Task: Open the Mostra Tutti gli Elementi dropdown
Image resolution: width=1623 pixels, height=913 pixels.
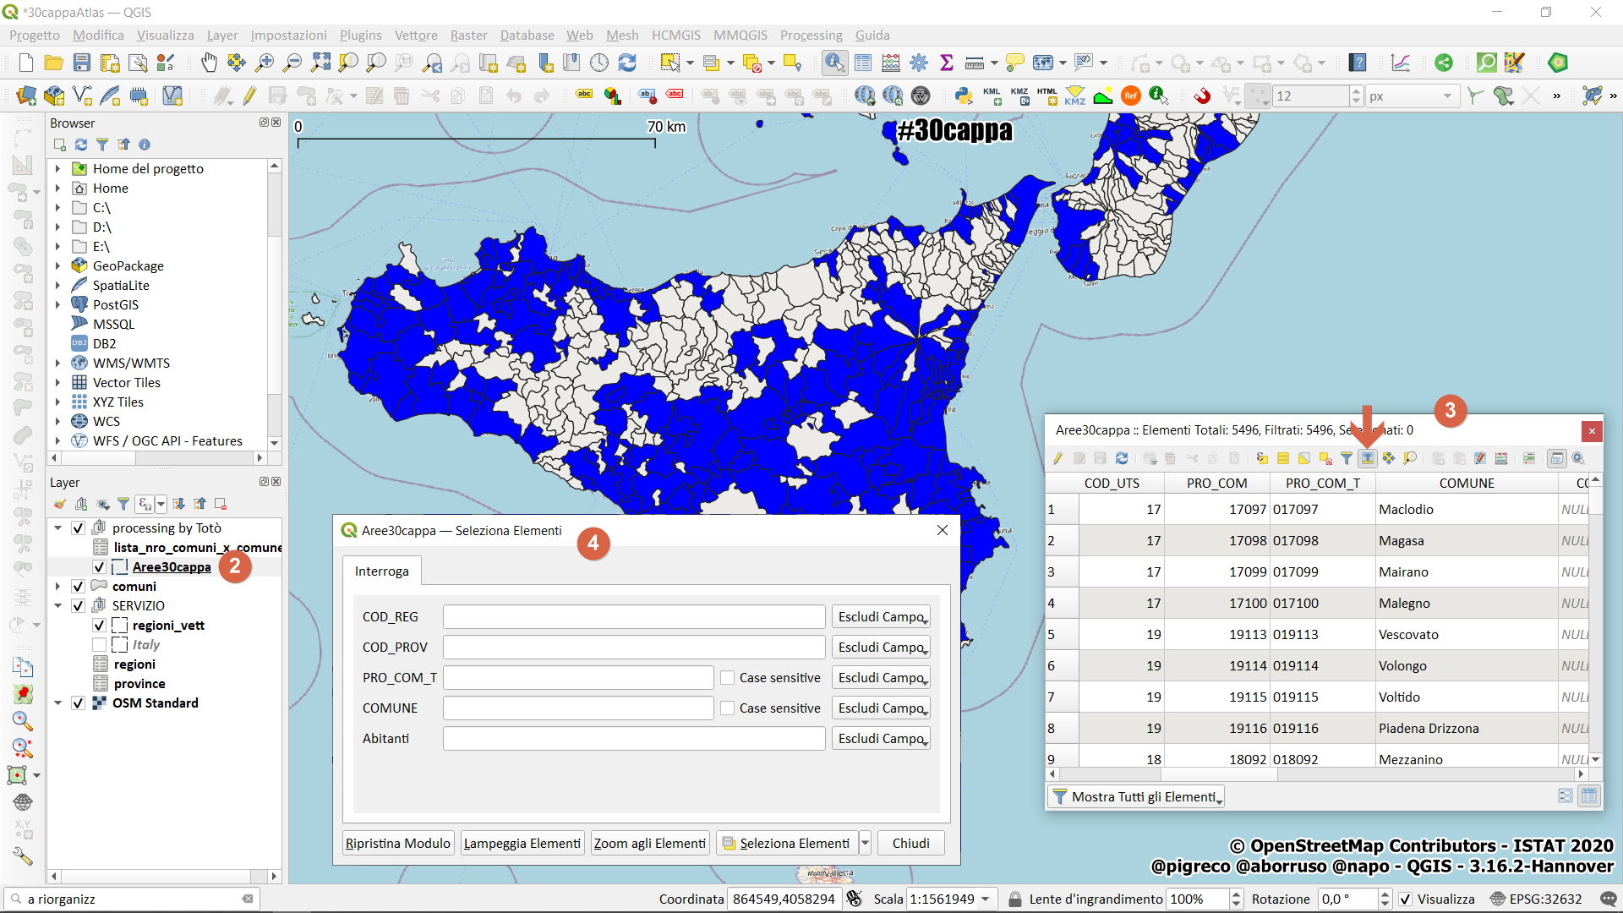Action: (x=1137, y=796)
